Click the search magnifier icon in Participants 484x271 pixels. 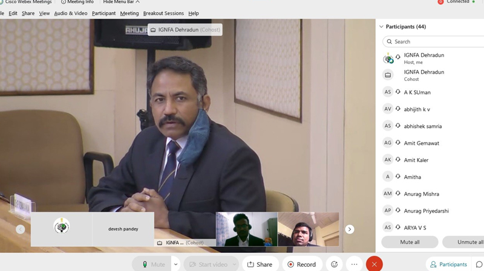tap(389, 42)
